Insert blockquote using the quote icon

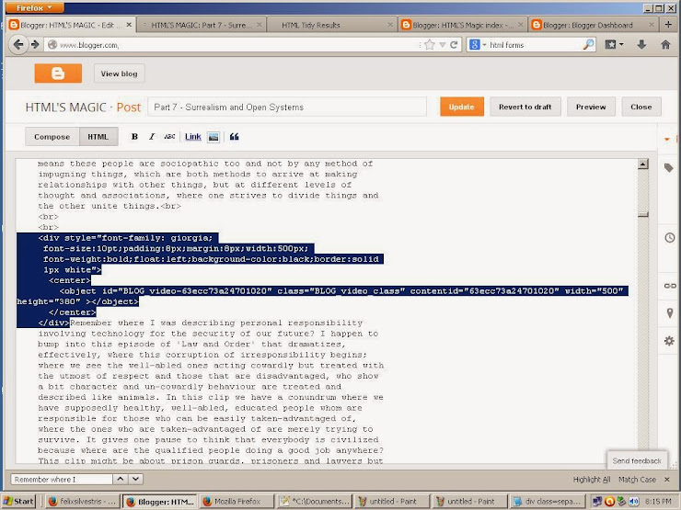pos(234,137)
